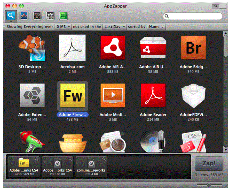
Task: Click the Adobe Firew... highlighted label
Action: (73, 115)
